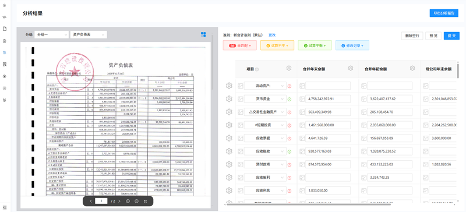This screenshot has width=466, height=212.
Task: Click the field containing 2,035,860,000.00
Action: (390, 125)
